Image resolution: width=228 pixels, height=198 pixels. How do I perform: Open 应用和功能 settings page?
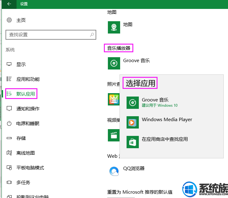28,79
